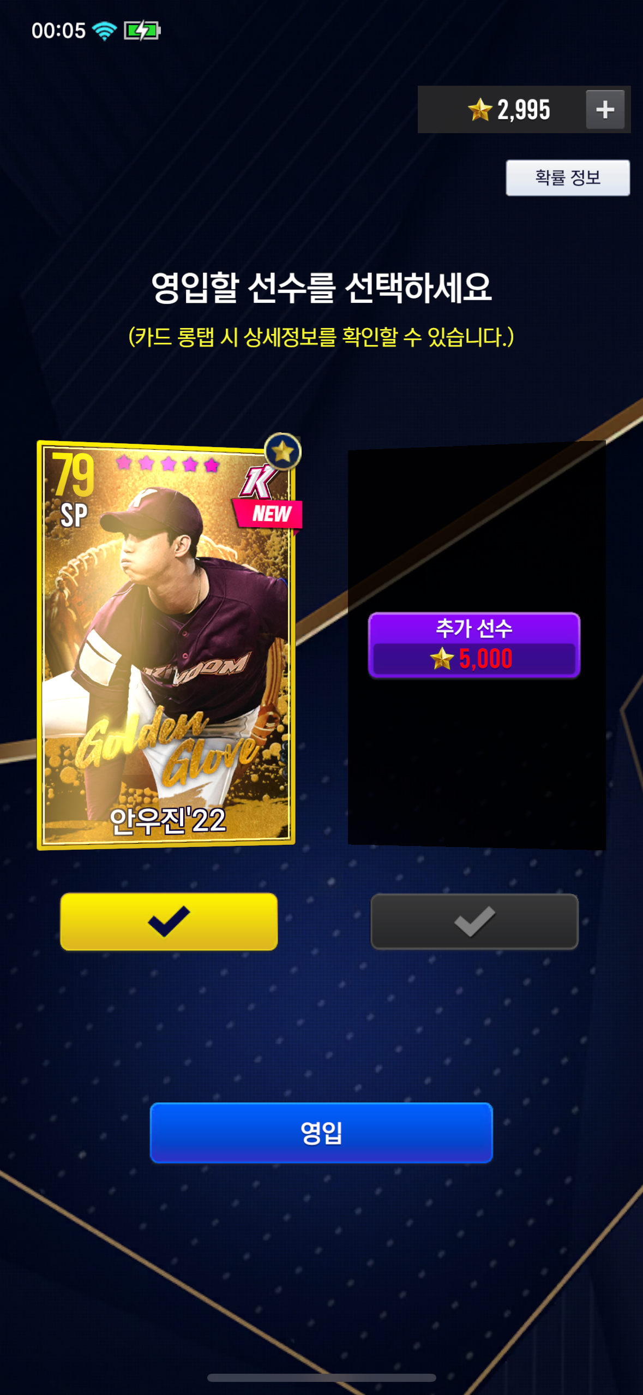
Task: Tap the round star medal badge
Action: [x=283, y=452]
